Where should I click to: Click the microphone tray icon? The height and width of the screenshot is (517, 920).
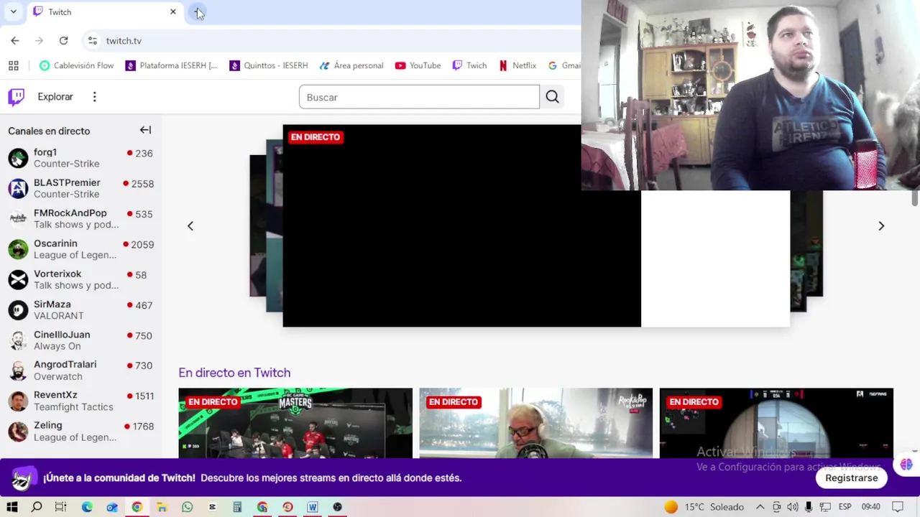[809, 507]
